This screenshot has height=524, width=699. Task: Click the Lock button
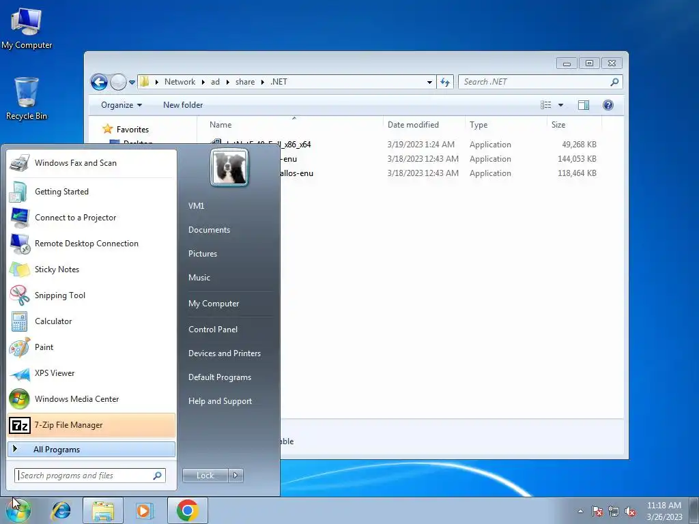(205, 476)
